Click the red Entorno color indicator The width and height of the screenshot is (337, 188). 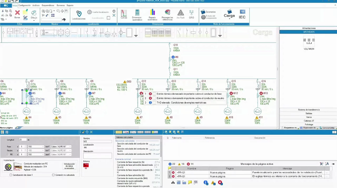point(86,165)
